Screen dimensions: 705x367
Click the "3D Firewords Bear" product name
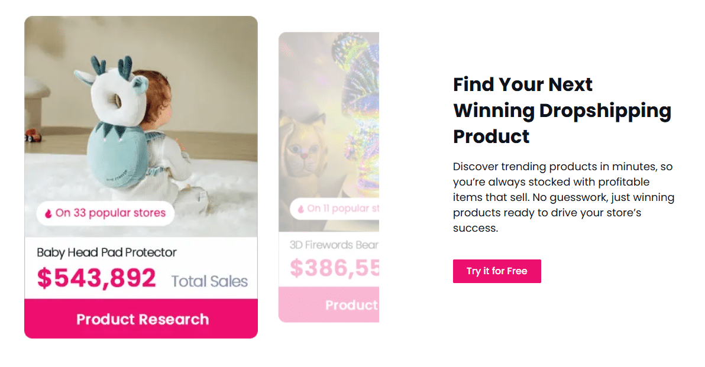(x=334, y=245)
